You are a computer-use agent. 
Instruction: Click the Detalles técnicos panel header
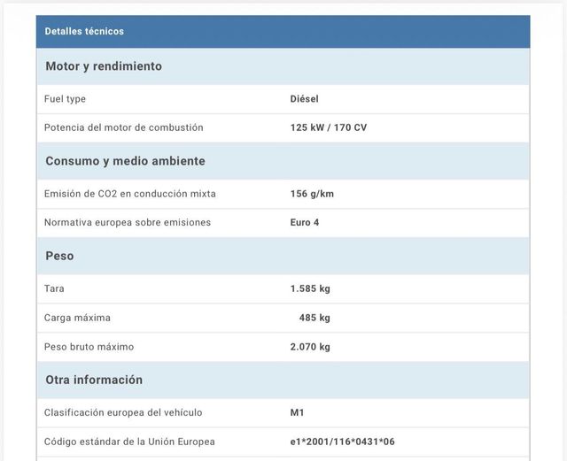(x=84, y=32)
